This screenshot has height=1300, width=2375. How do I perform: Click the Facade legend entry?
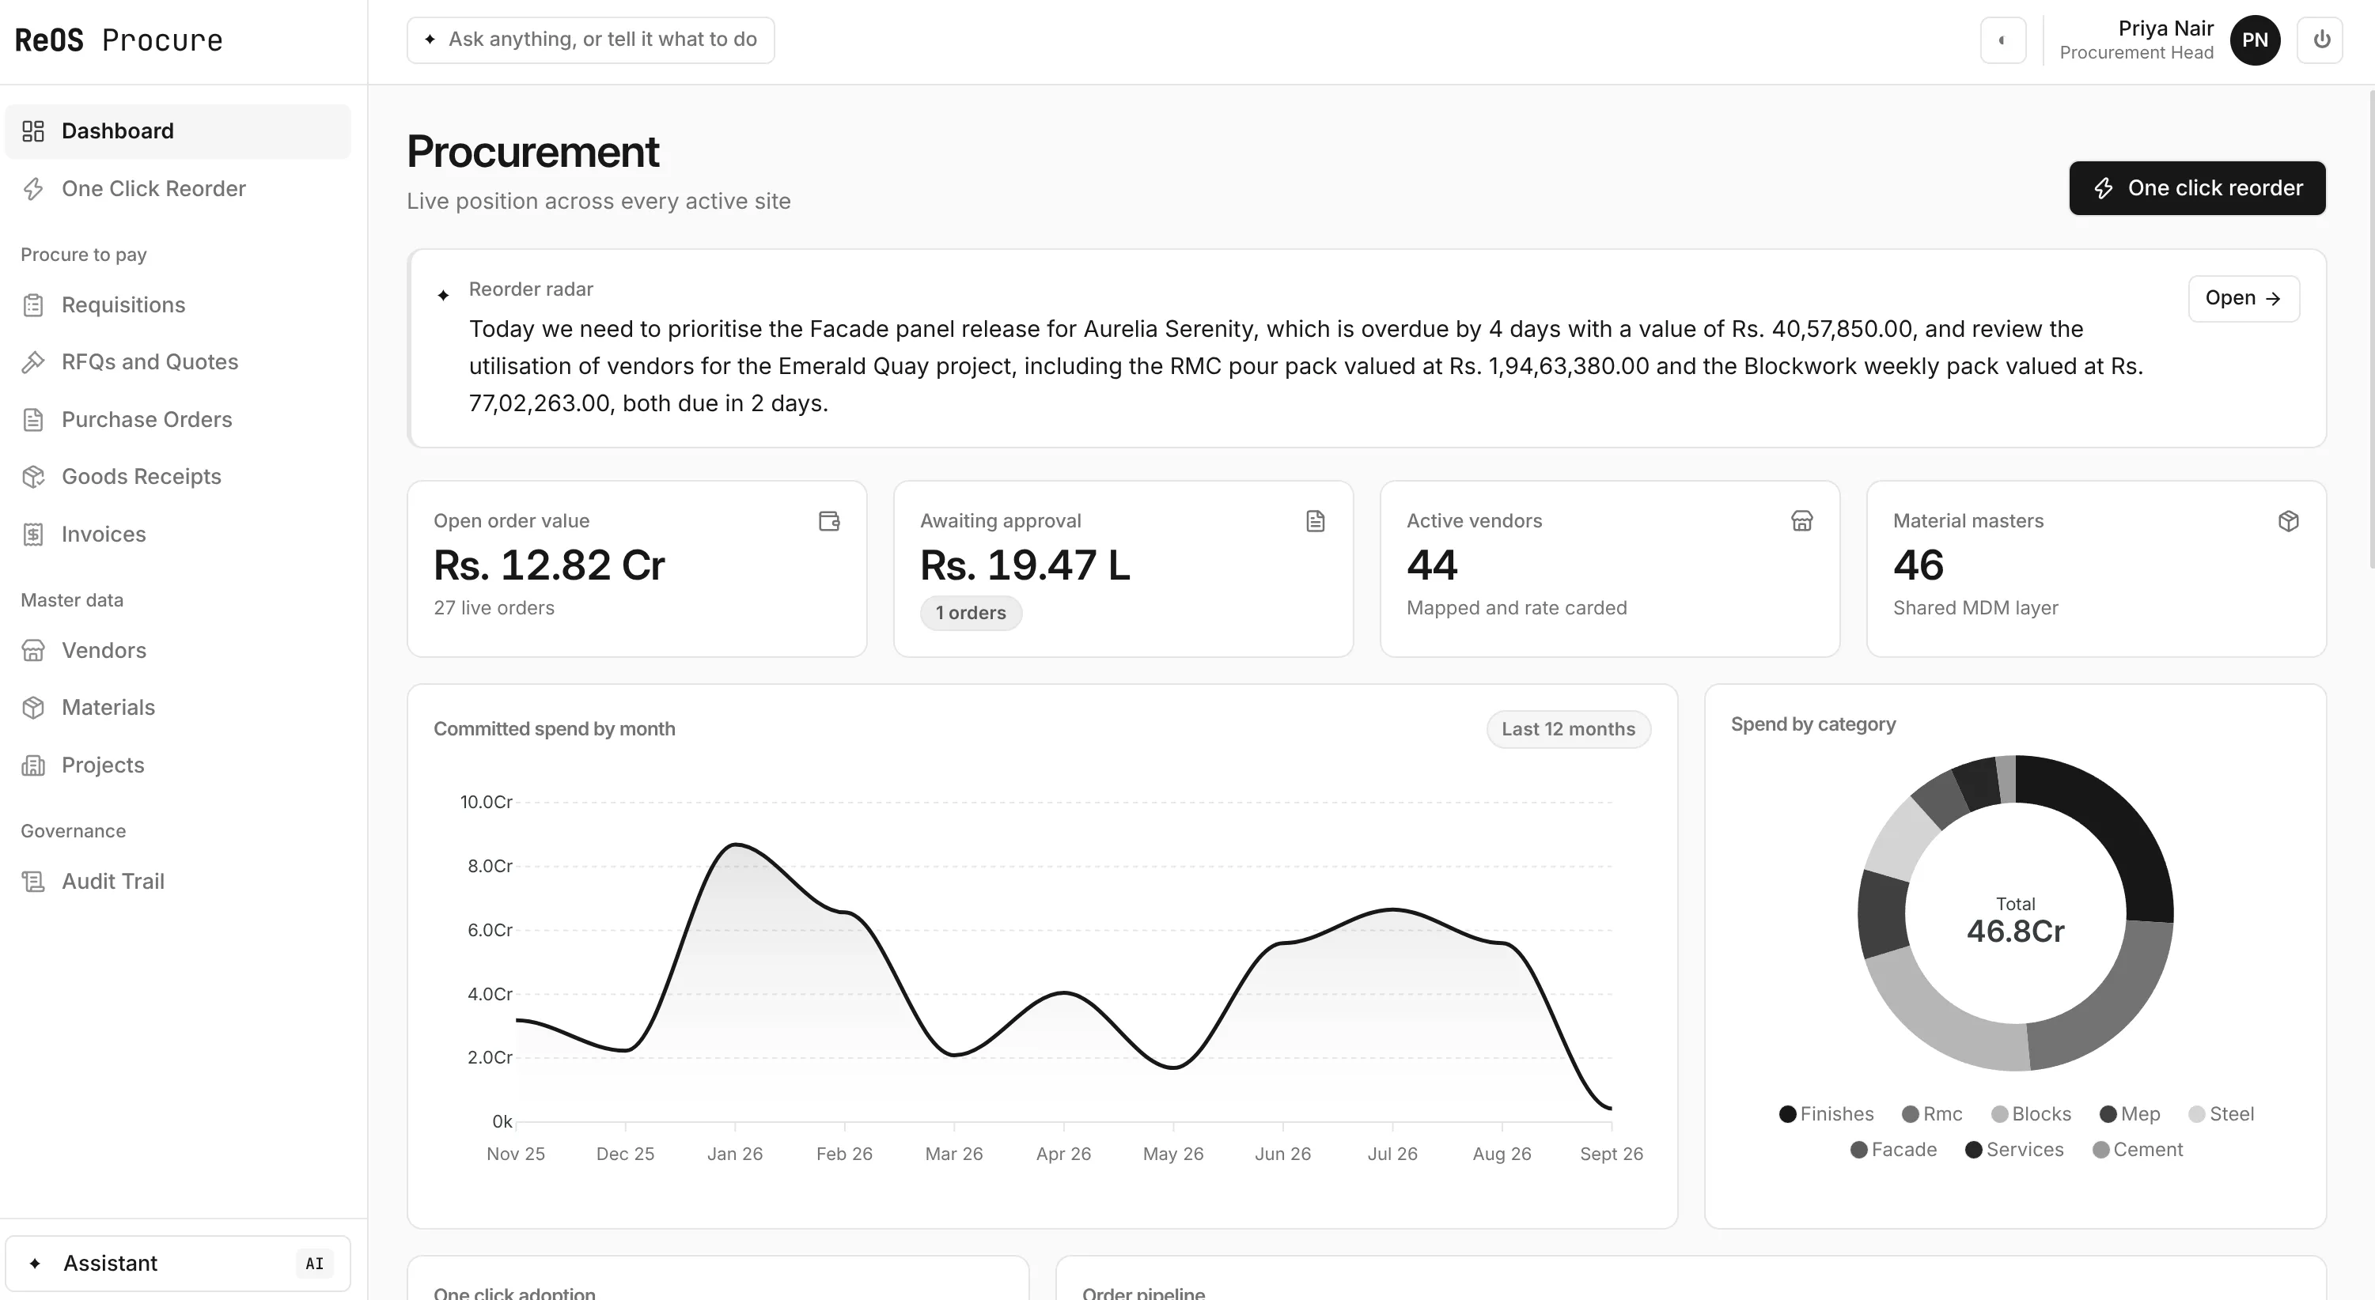(1894, 1151)
